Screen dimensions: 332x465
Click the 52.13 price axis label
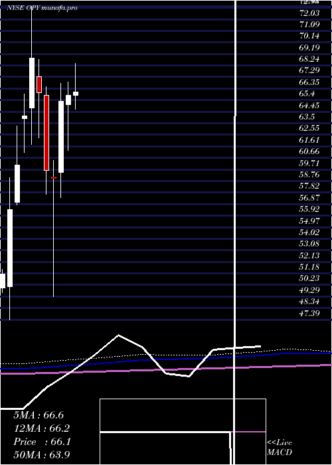309,255
